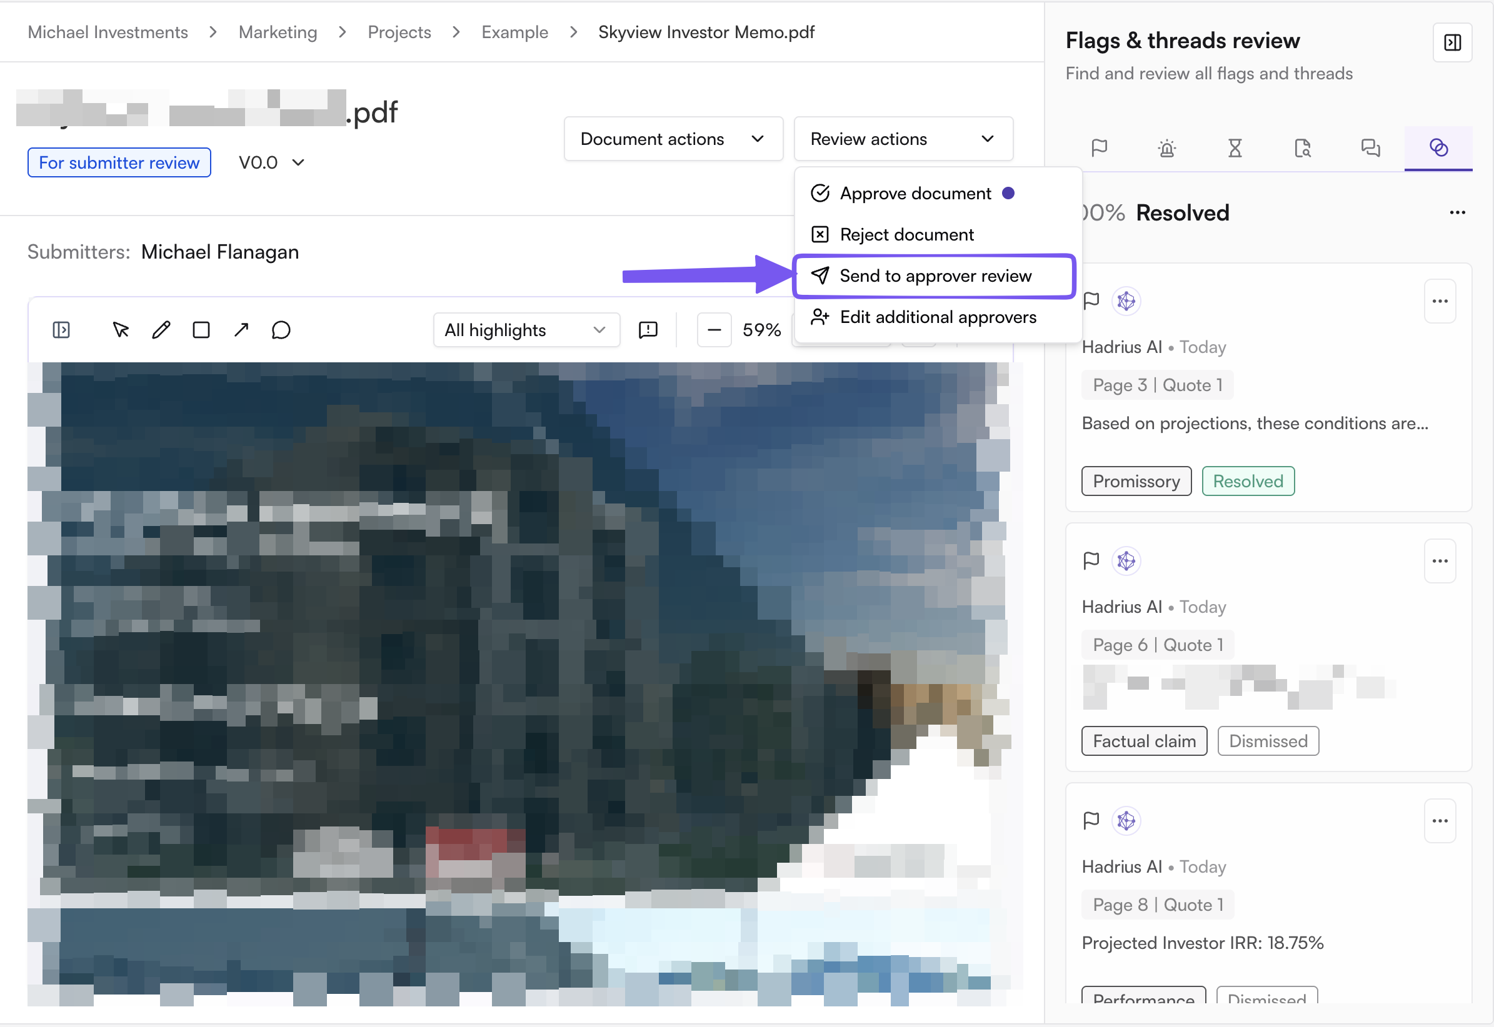Open options for the Page 8 flag card

tap(1440, 821)
